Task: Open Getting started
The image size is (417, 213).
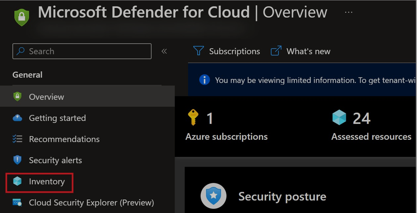Action: click(58, 118)
